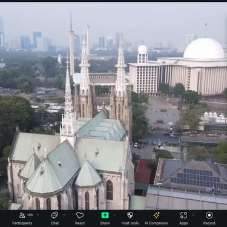Open the Apps menu

[183, 219]
